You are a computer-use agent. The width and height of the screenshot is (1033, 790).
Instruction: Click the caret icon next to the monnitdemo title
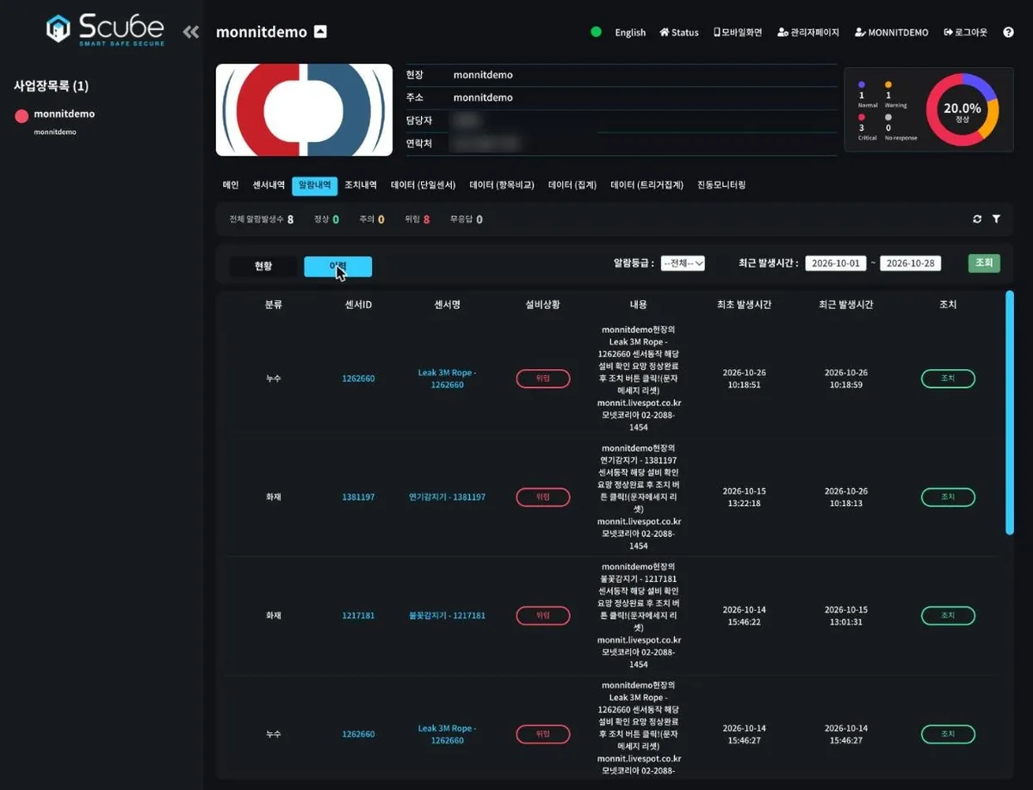point(320,32)
